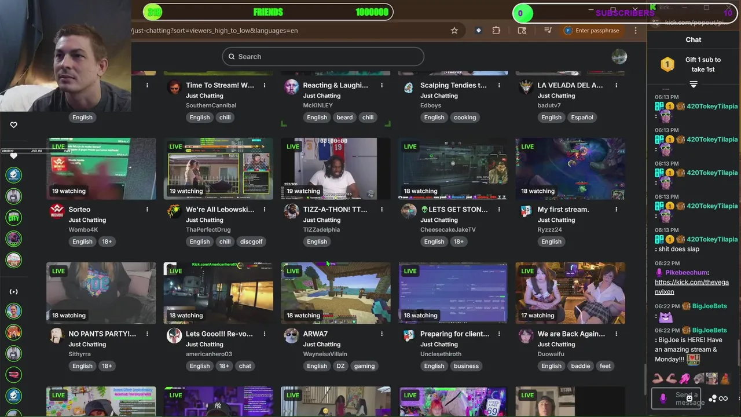Open the red lips channel avatar in sidebar
The image size is (741, 417).
pyautogui.click(x=14, y=375)
